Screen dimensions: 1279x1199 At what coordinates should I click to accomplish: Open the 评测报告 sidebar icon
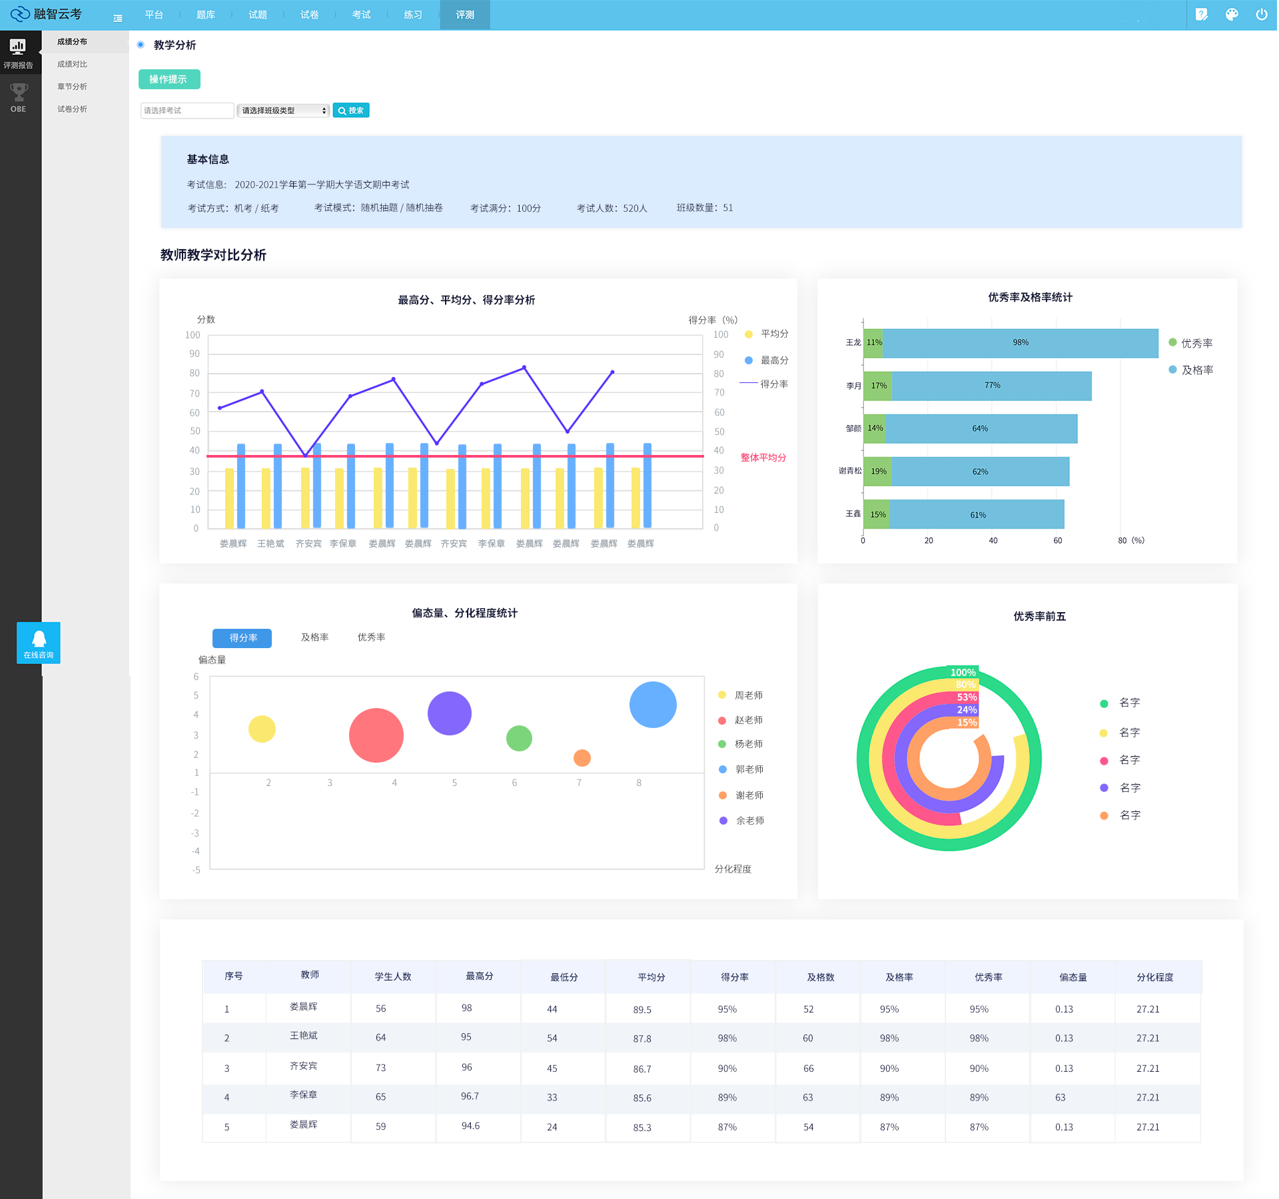18,53
